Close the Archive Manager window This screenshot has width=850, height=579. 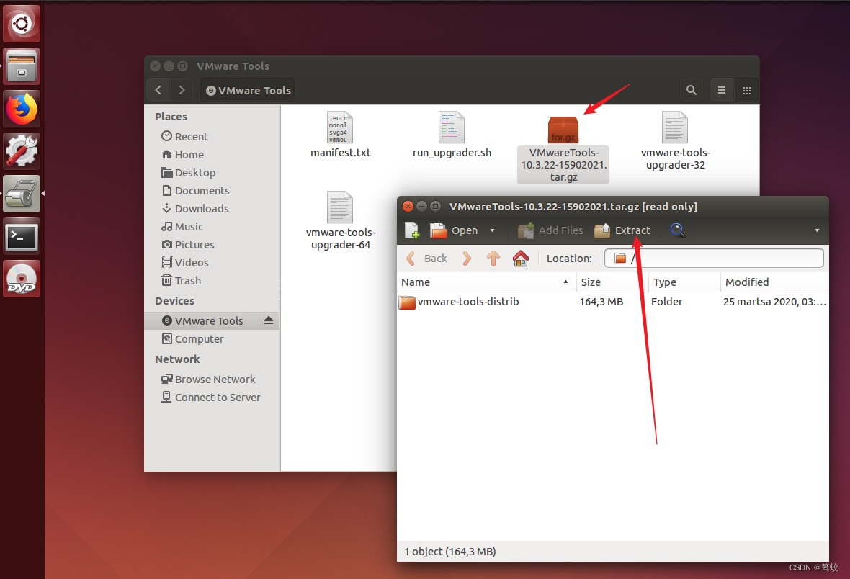408,207
